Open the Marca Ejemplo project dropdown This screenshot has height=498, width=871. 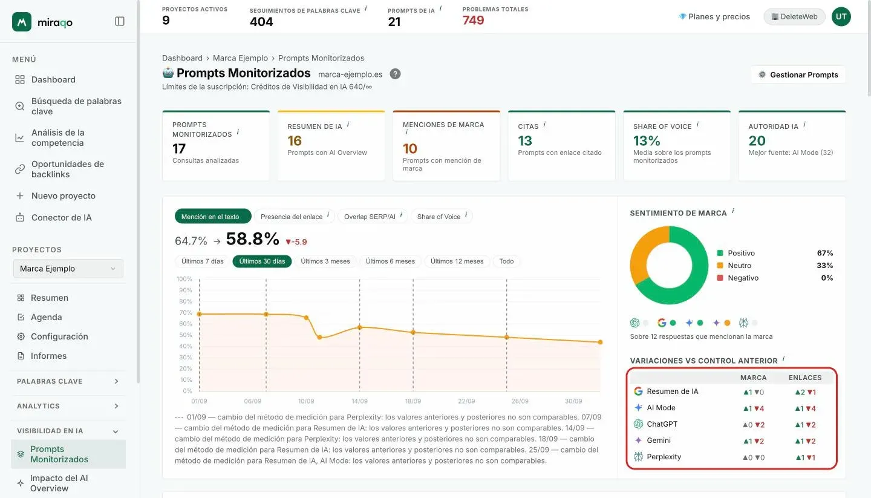click(68, 269)
